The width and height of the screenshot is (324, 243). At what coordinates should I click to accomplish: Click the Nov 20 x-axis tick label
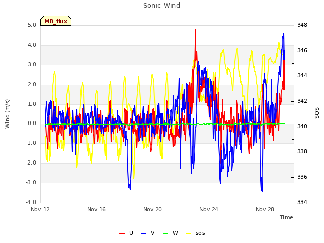[152, 209]
